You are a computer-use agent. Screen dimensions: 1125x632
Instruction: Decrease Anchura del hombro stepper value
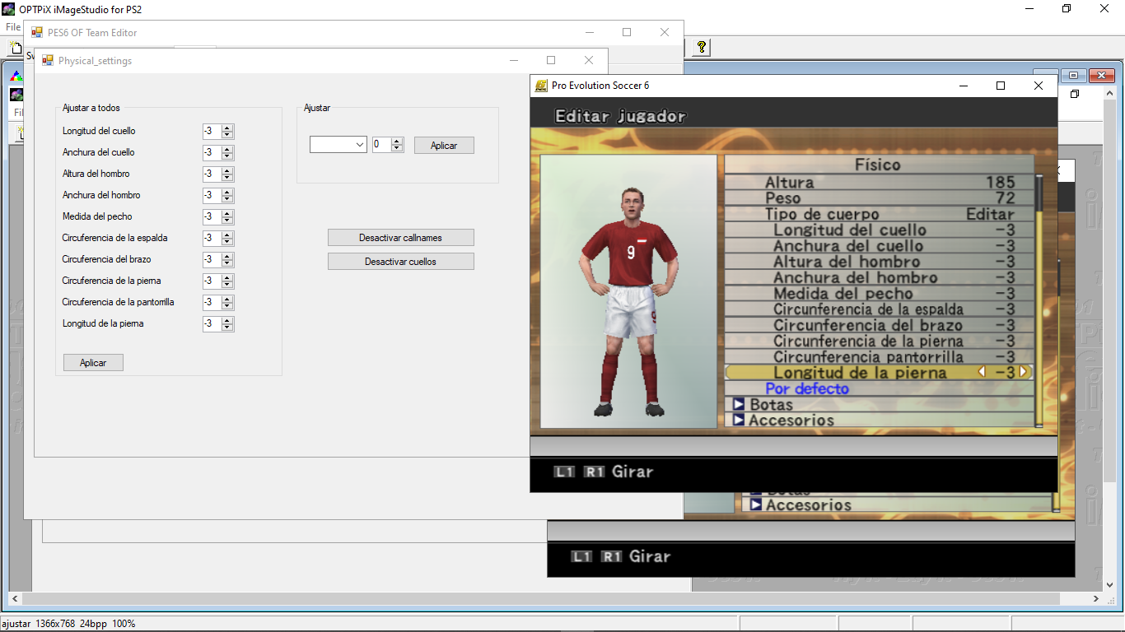(x=228, y=199)
